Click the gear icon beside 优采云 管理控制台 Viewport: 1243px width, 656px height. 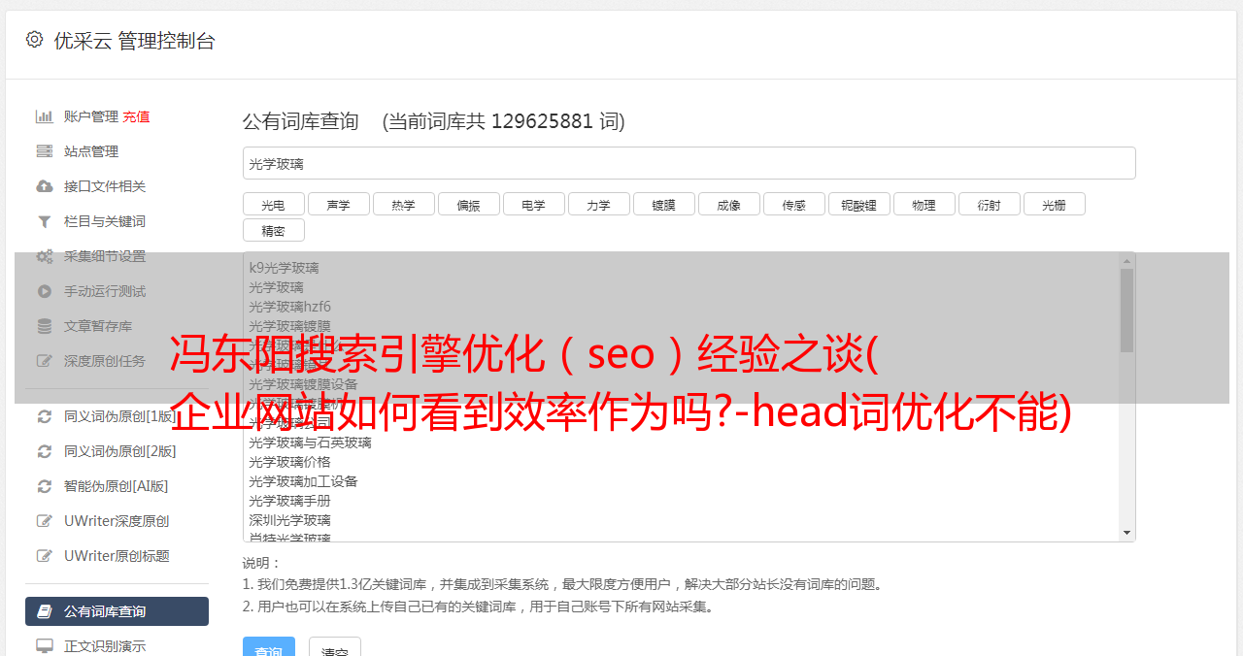(35, 40)
